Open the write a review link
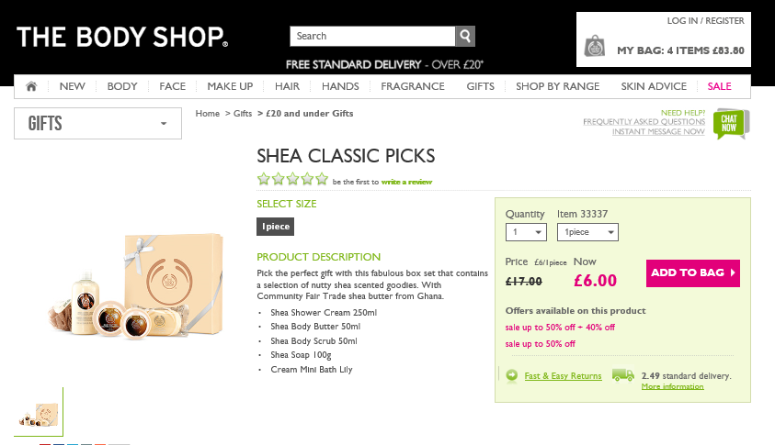 click(x=406, y=182)
